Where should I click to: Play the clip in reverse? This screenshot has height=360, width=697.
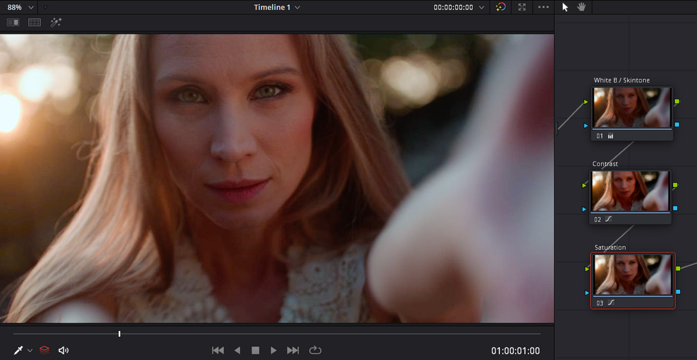click(x=237, y=350)
